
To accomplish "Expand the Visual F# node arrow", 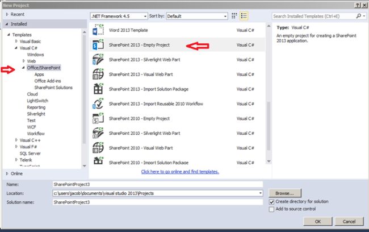I will 16,147.
